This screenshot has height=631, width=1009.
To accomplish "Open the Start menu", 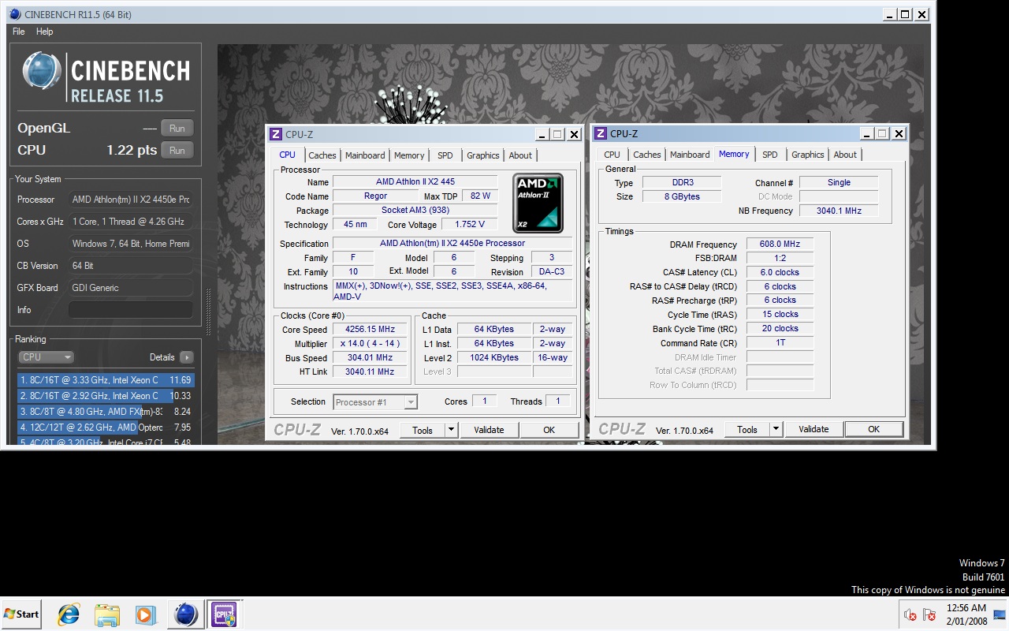I will [x=20, y=614].
